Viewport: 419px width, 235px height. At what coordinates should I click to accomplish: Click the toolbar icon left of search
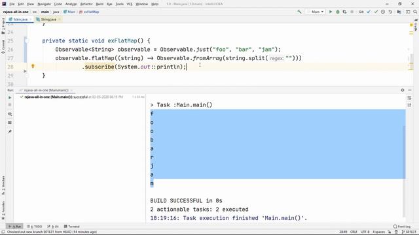click(x=408, y=12)
